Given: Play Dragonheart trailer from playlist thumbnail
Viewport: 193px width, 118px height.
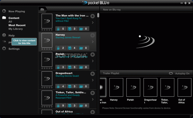Looking at the screenshot, I should pyautogui.click(x=150, y=87).
